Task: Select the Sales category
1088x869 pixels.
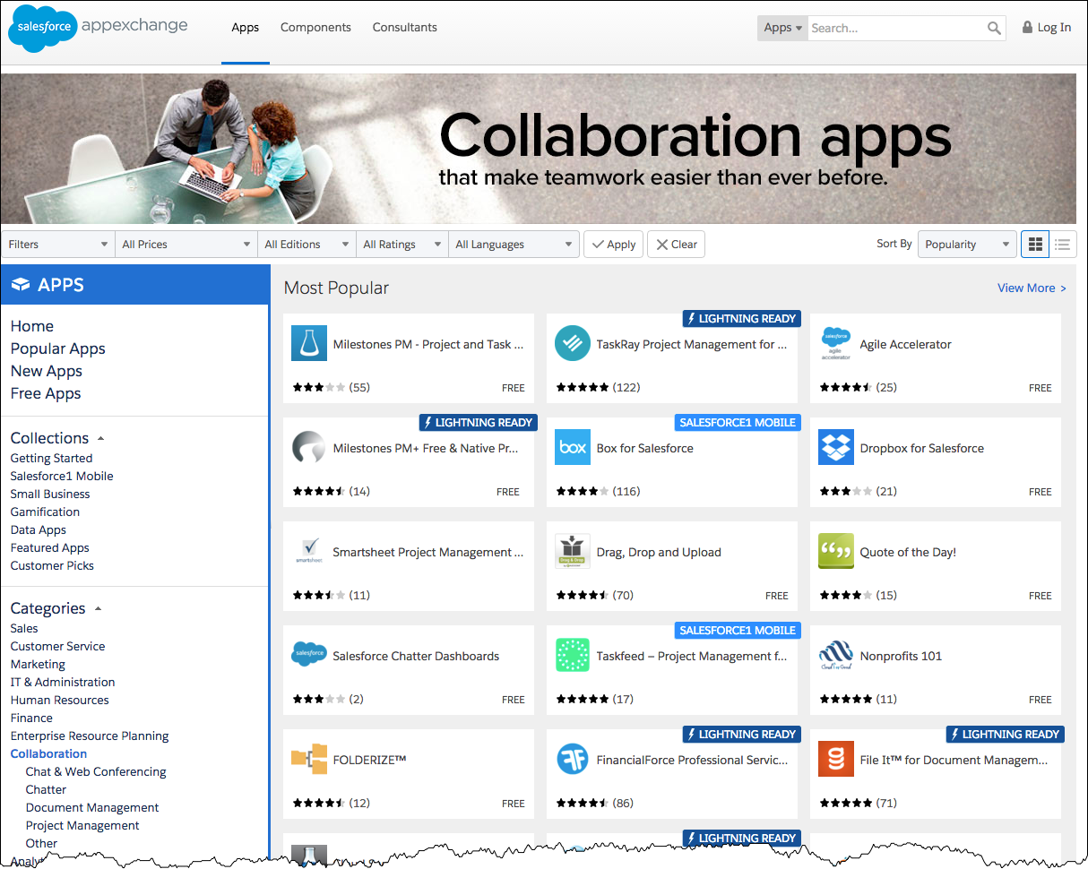Action: point(24,628)
